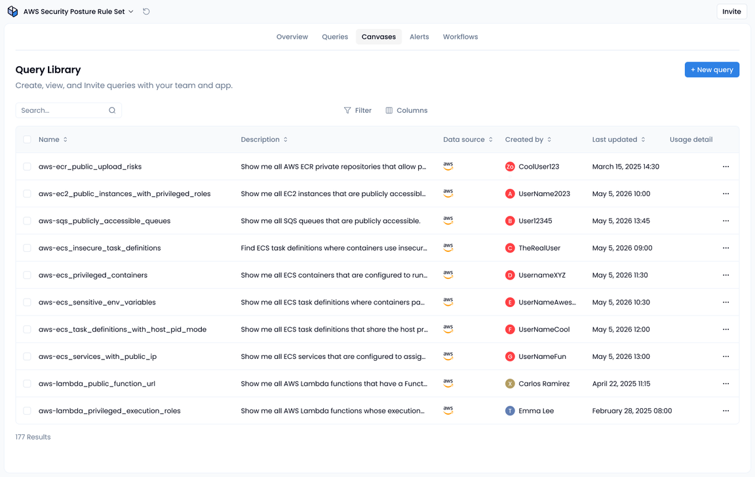Open more options for aws-ecs_services_with_public_ip
Image resolution: width=755 pixels, height=477 pixels.
[x=726, y=356]
